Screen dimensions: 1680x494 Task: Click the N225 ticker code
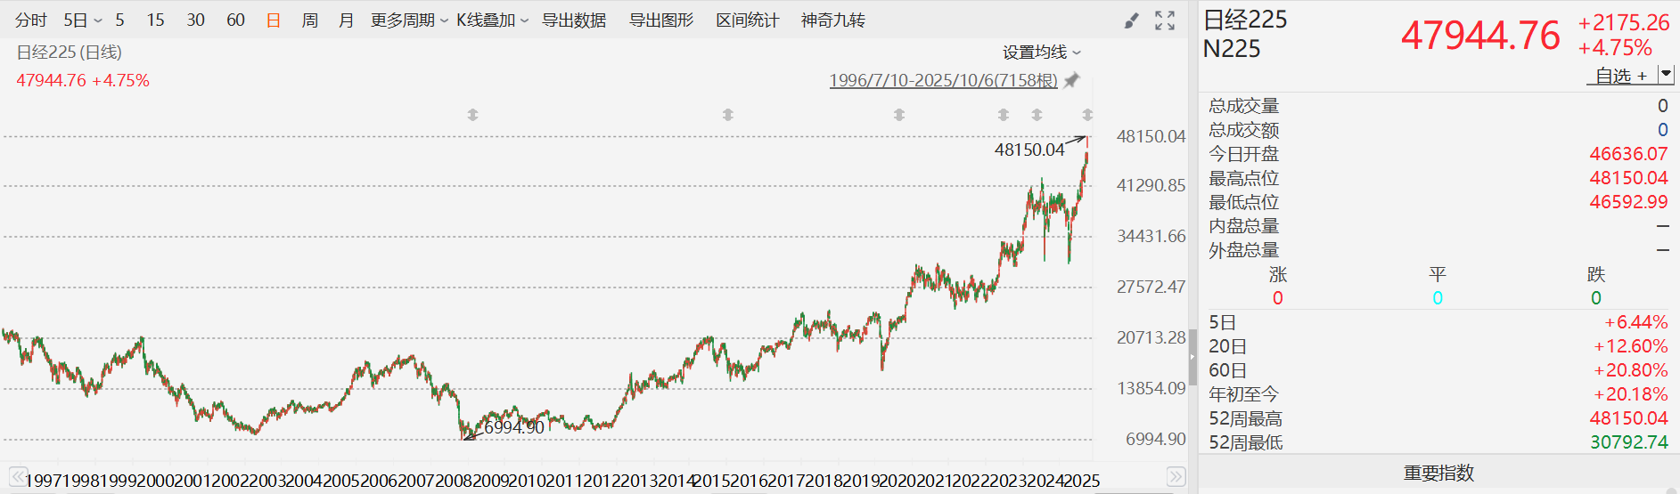click(1232, 49)
